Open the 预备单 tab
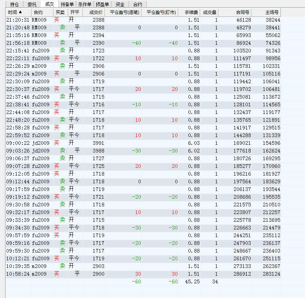 click(x=67, y=4)
